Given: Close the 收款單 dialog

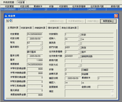Looking at the screenshot, I should tap(116, 16).
